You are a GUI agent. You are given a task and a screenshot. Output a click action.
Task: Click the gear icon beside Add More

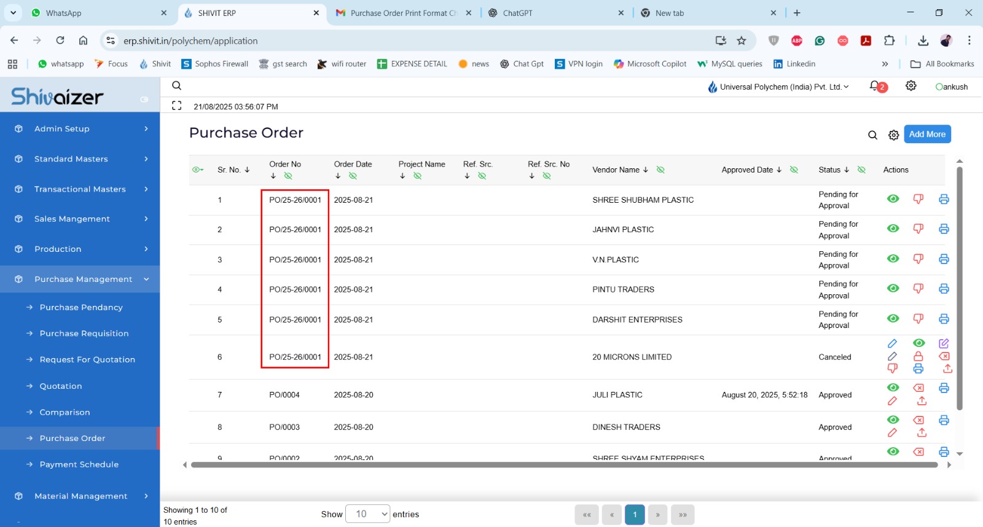tap(893, 135)
